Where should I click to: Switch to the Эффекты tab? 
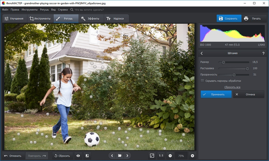click(x=91, y=19)
